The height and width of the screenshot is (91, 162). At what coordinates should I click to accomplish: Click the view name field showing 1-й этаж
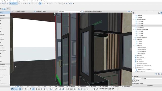click(152, 79)
